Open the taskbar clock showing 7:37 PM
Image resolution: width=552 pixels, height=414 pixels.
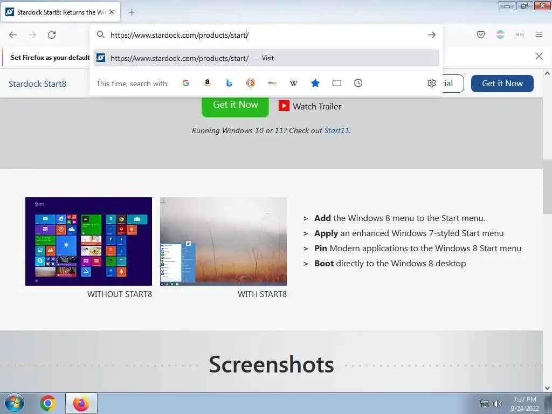tap(525, 404)
